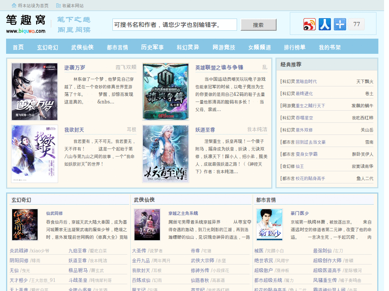Open 重生之贼行天下 in the recommendations

click(310, 106)
